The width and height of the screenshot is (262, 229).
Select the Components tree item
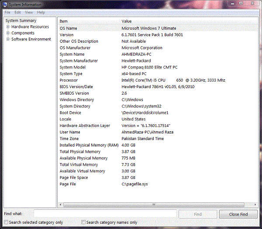coord(23,33)
